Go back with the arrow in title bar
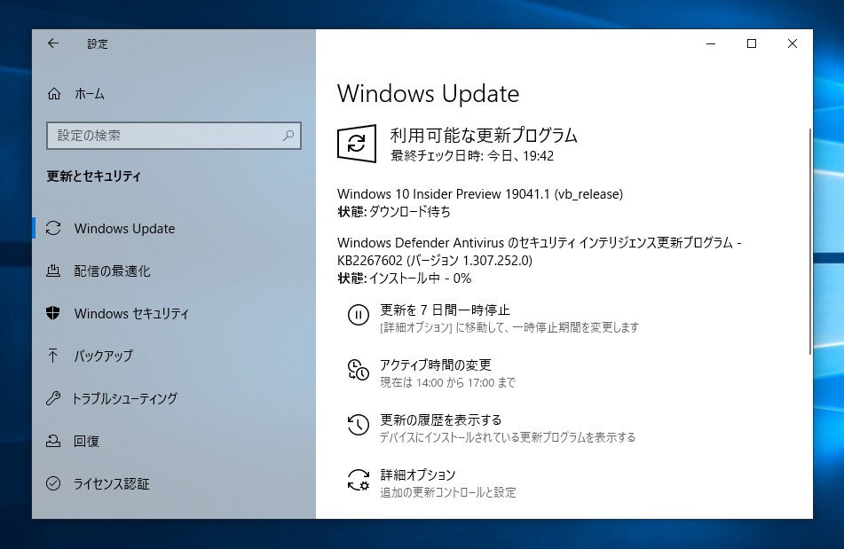 tap(52, 43)
